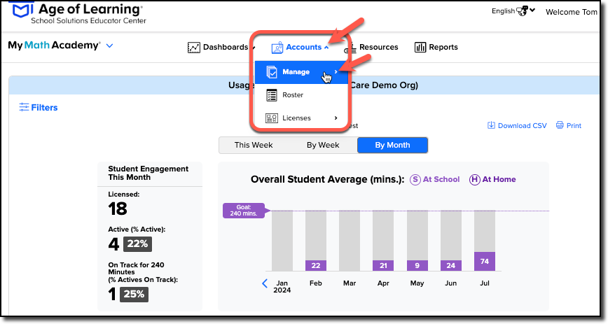The image size is (608, 324).
Task: Open the Resources menu
Action: point(371,48)
